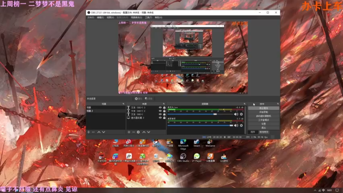
Task: Toggle lock for third 文本 (GDI+) source
Action: [164, 114]
